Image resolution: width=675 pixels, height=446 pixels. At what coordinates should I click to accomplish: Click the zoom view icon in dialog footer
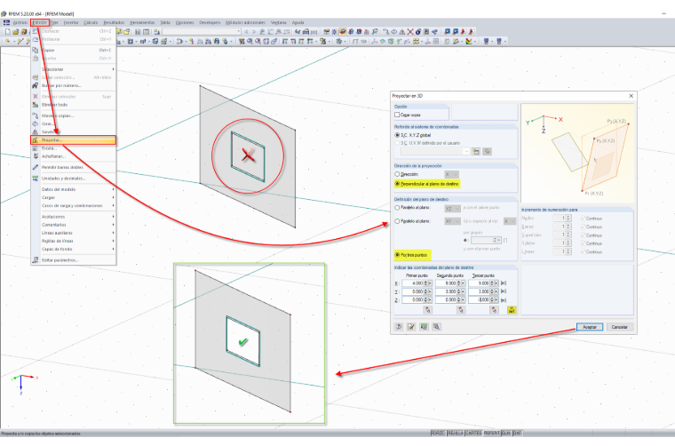click(436, 327)
